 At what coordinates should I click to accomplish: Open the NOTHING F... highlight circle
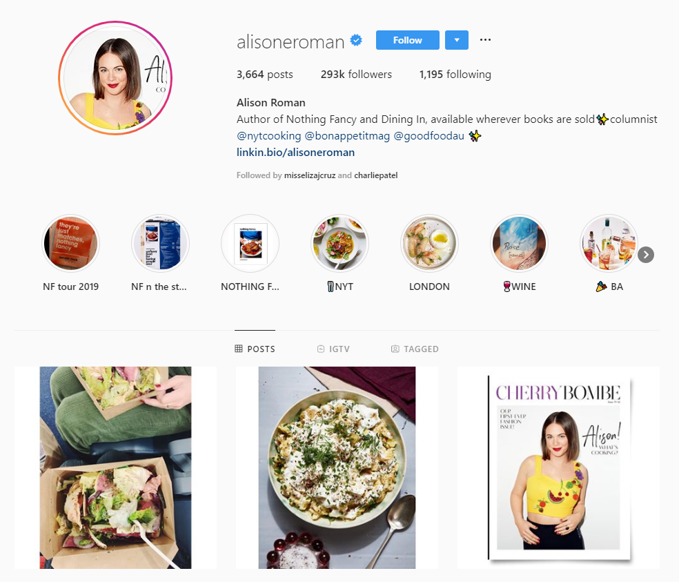[250, 244]
